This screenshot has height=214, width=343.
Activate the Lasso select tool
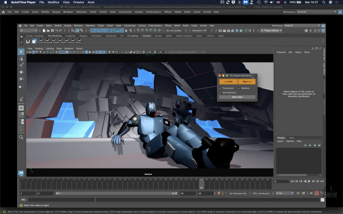click(21, 59)
